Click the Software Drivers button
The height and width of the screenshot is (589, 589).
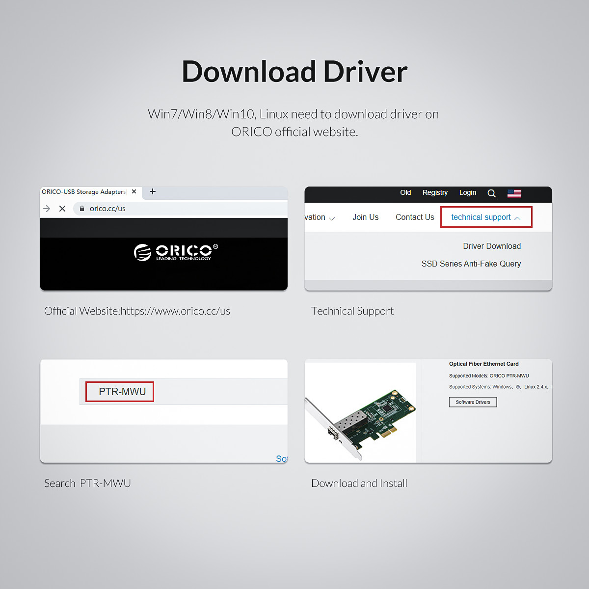[x=473, y=402]
